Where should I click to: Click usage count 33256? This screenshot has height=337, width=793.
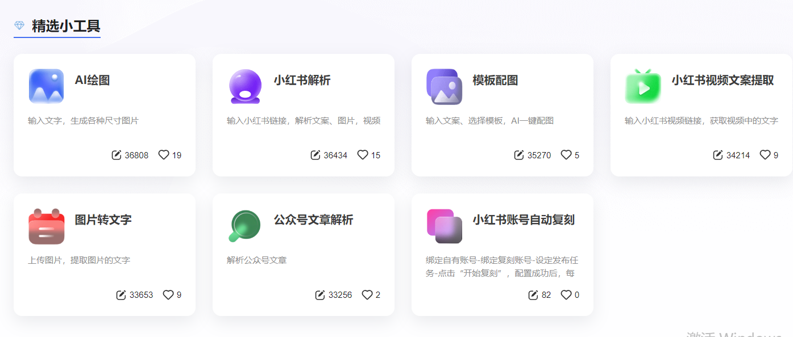(x=340, y=295)
